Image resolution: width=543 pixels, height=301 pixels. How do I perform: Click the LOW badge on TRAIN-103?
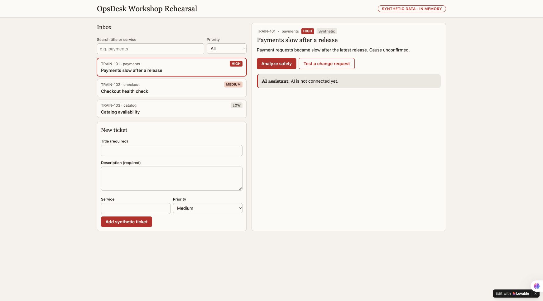(237, 105)
